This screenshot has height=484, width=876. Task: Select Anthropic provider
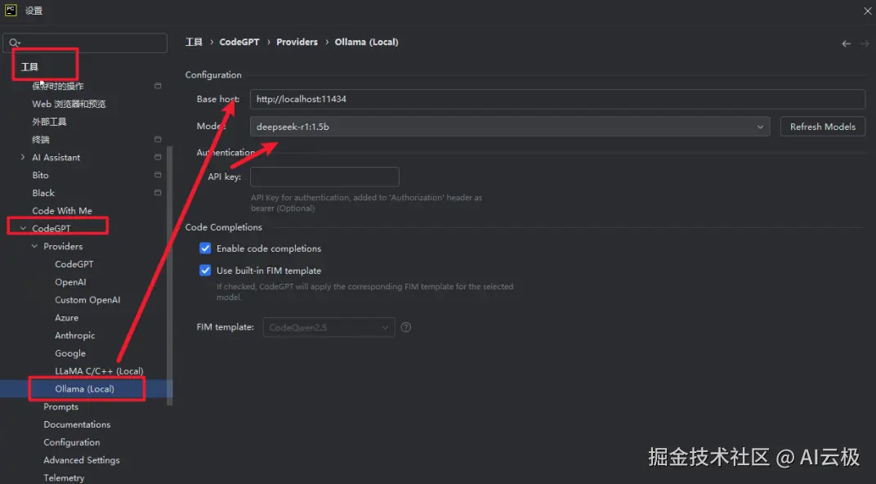(75, 335)
